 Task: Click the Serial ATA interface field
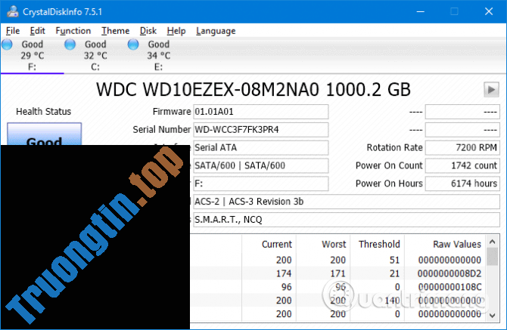pos(260,148)
